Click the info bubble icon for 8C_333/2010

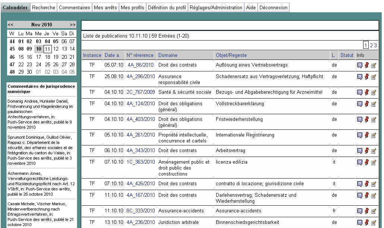[x=359, y=211]
